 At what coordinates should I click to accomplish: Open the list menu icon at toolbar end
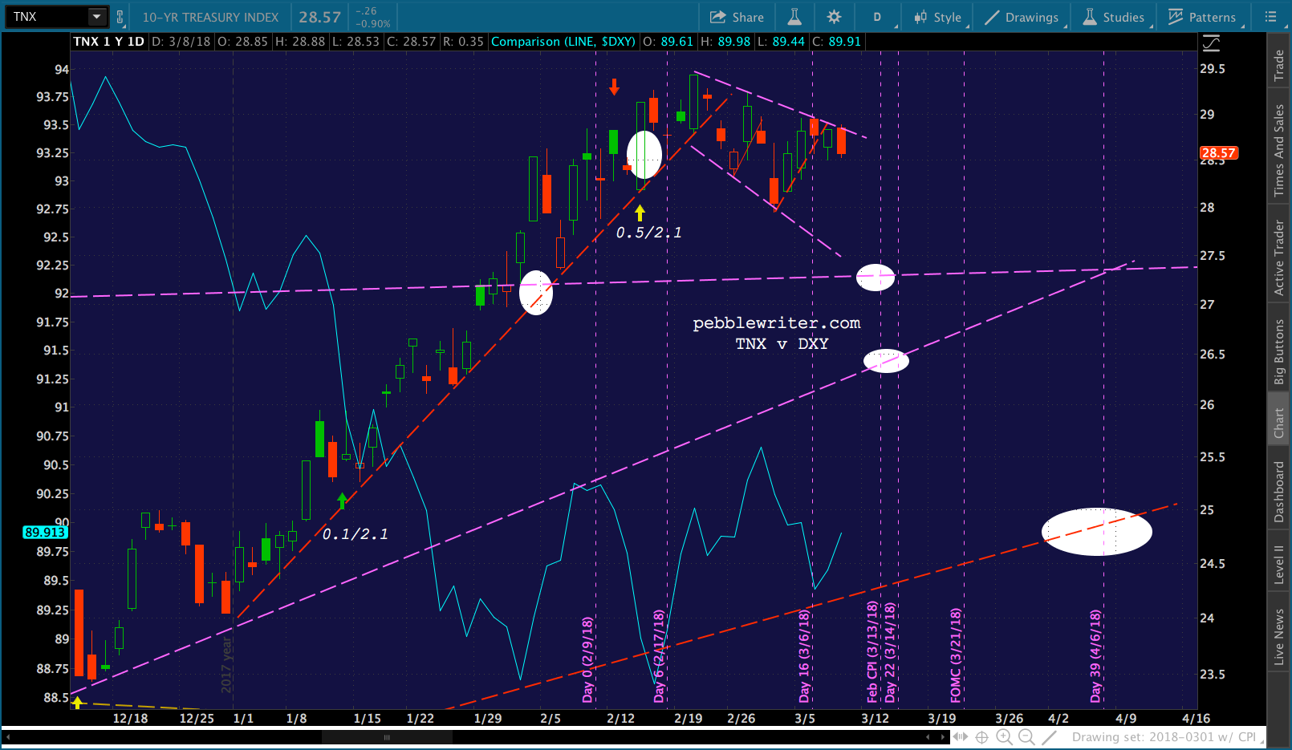click(x=1270, y=17)
